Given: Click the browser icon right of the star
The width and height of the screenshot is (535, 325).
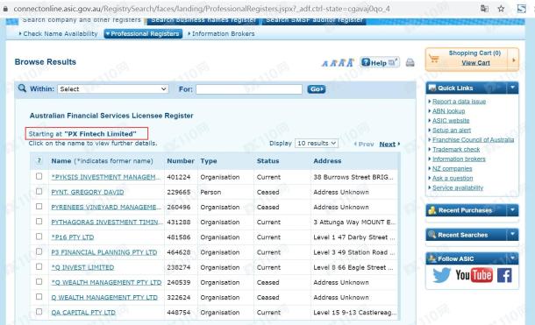Looking at the screenshot, I should click(521, 9).
